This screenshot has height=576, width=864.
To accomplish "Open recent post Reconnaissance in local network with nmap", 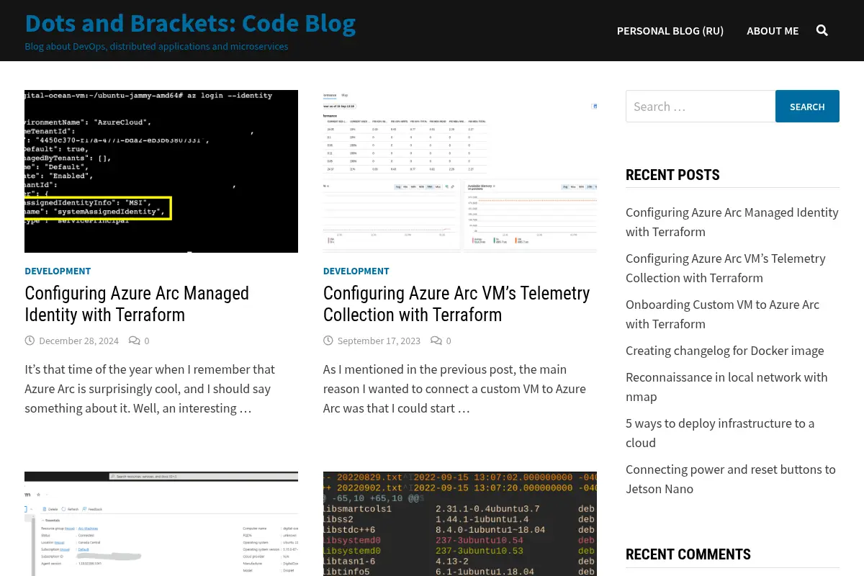I will point(726,387).
